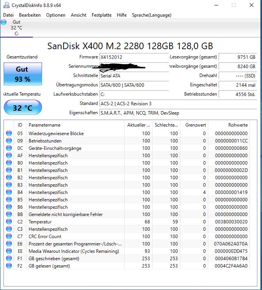
Task: Click the Schnittstelle field Serial ATA
Action: (134, 76)
